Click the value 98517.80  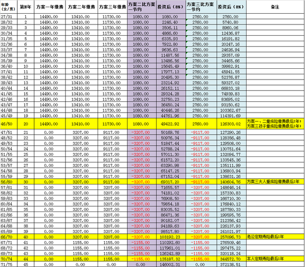pyautogui.click(x=171, y=231)
